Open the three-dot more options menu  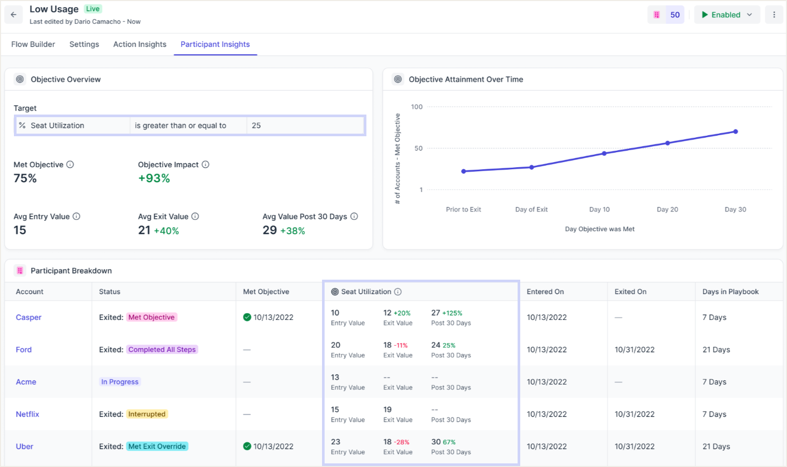point(774,15)
